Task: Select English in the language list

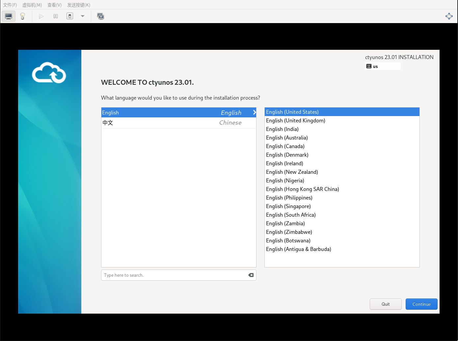Action: 179,112
